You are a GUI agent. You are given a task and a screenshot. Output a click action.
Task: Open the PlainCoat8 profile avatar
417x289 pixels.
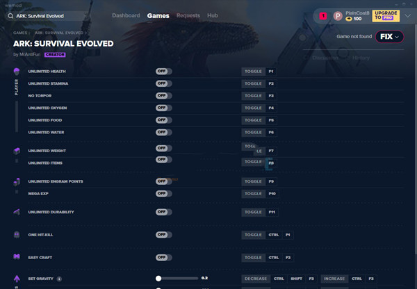[x=338, y=15]
